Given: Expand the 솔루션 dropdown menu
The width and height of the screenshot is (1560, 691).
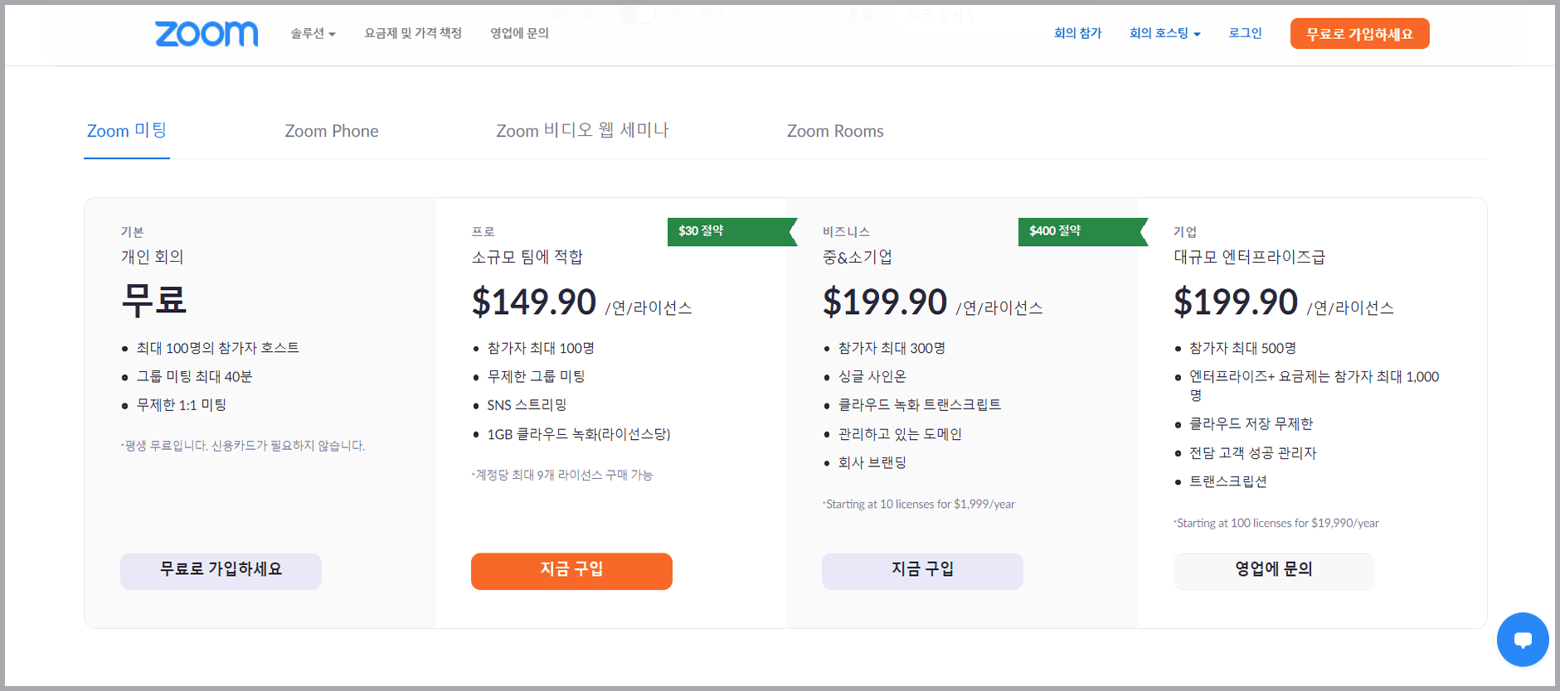Looking at the screenshot, I should coord(313,33).
